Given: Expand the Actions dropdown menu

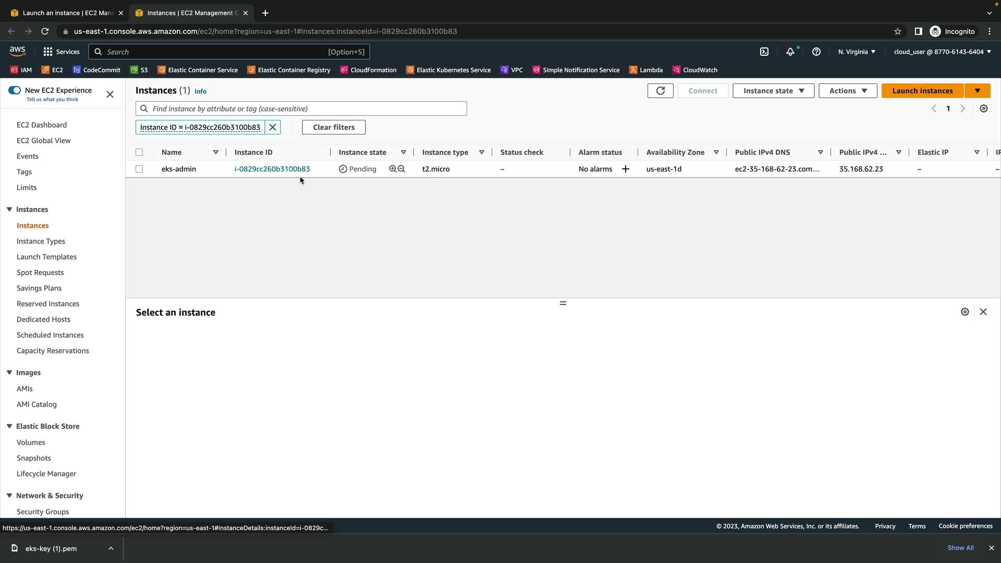Looking at the screenshot, I should 848,91.
